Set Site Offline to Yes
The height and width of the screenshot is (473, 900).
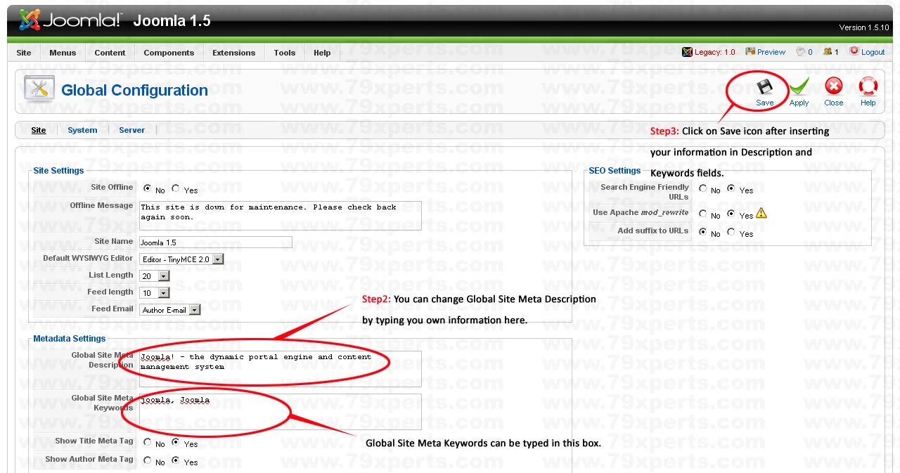pos(176,189)
